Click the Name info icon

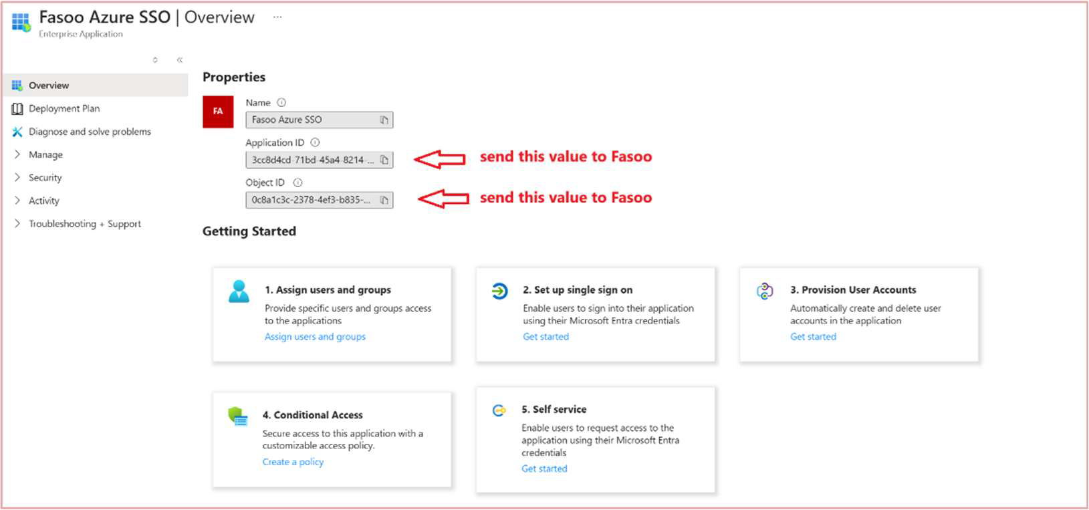pyautogui.click(x=281, y=103)
